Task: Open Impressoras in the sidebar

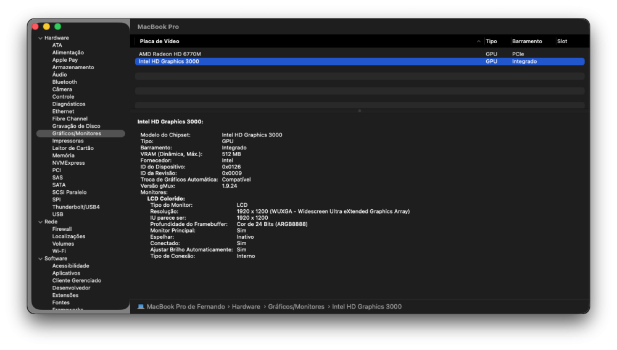Action: [68, 141]
